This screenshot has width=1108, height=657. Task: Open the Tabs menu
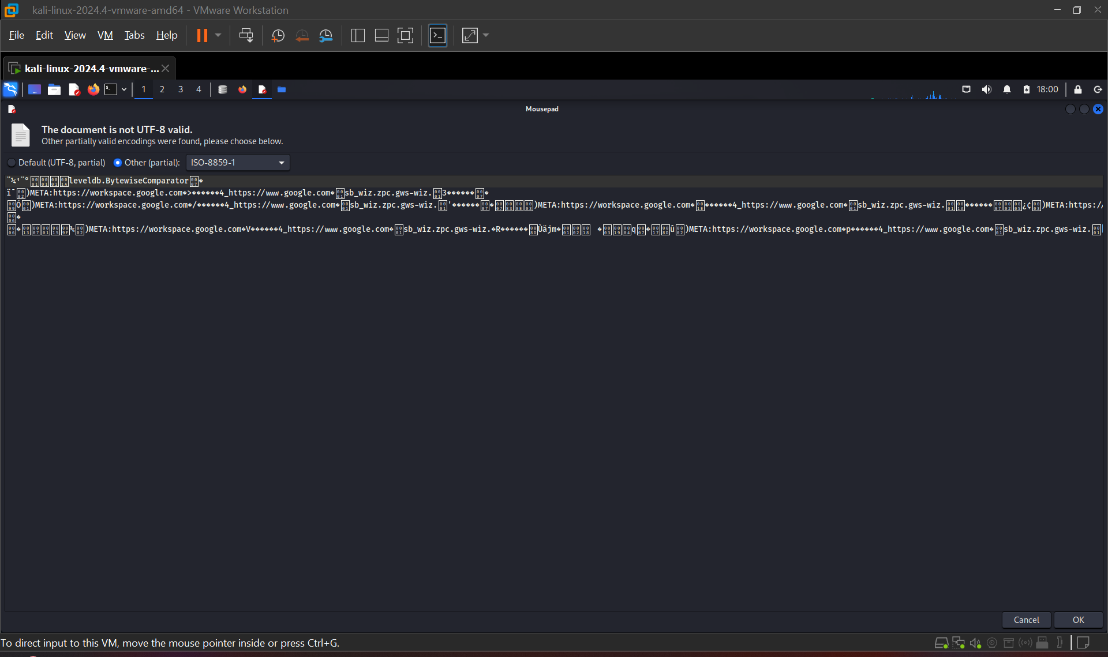134,35
